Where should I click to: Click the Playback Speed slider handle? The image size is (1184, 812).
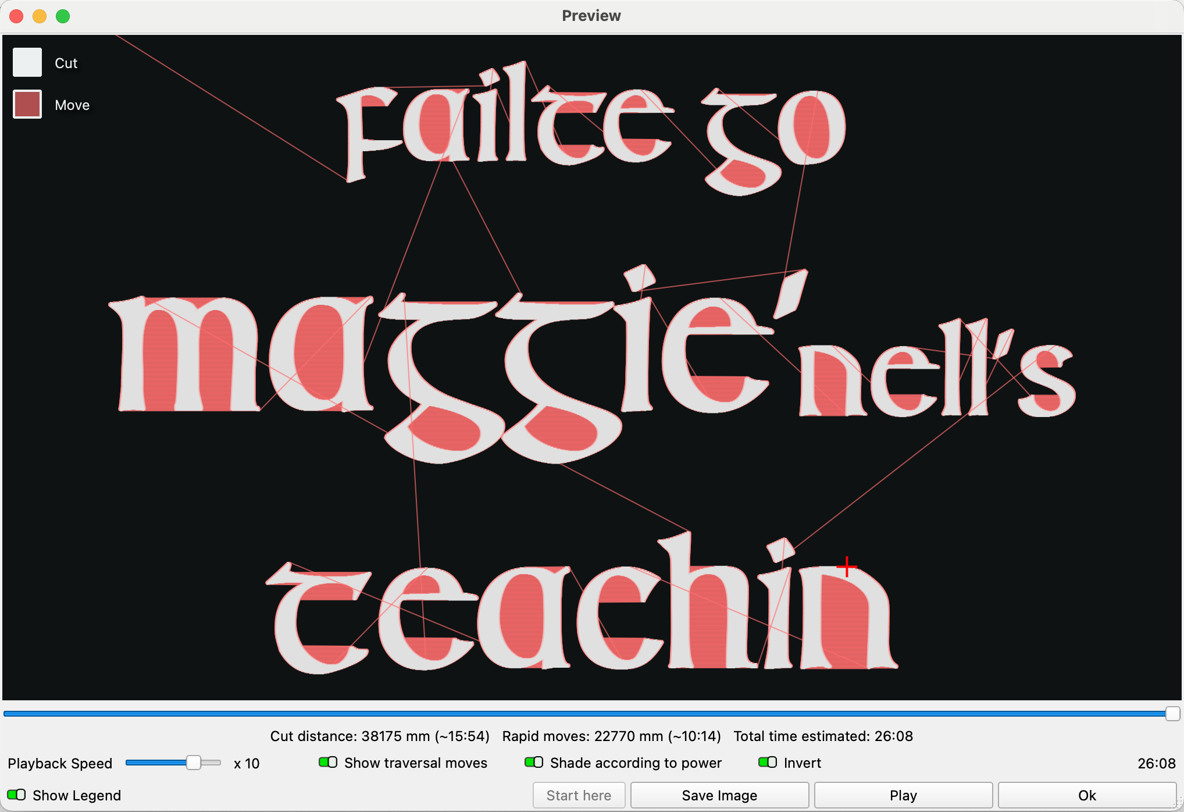pos(194,763)
